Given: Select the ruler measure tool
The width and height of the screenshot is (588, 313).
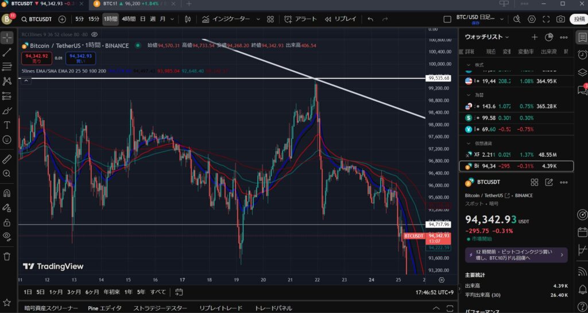Looking at the screenshot, I should [7, 159].
